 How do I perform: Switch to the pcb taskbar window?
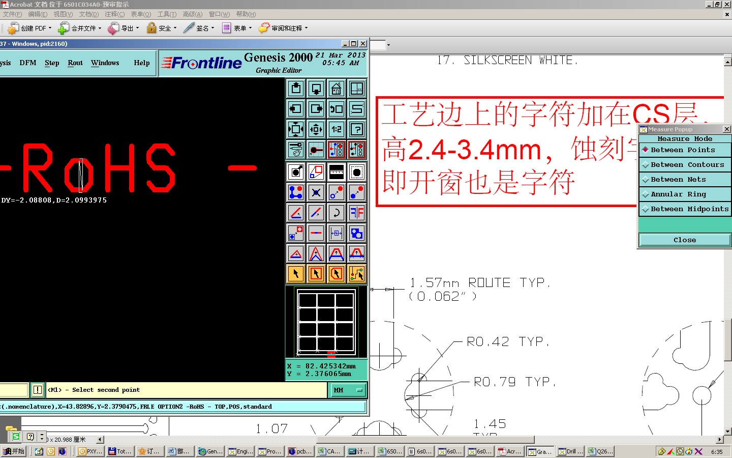tap(300, 451)
